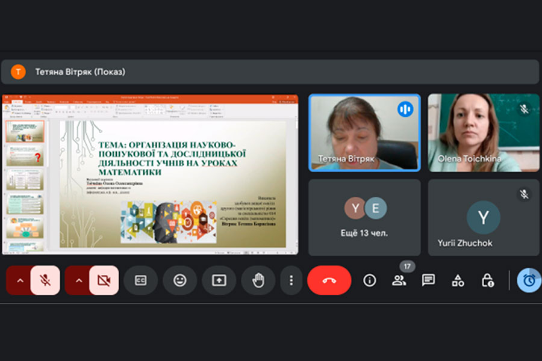
Task: Select Olena Toichkina video tile
Action: click(484, 132)
